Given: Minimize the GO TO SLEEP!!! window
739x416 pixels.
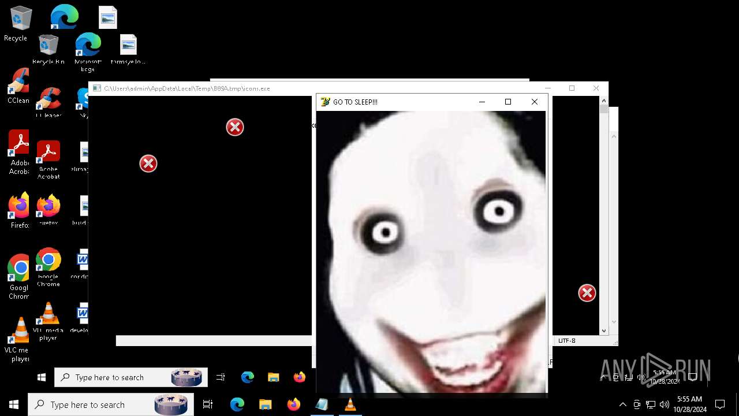Looking at the screenshot, I should [x=482, y=102].
